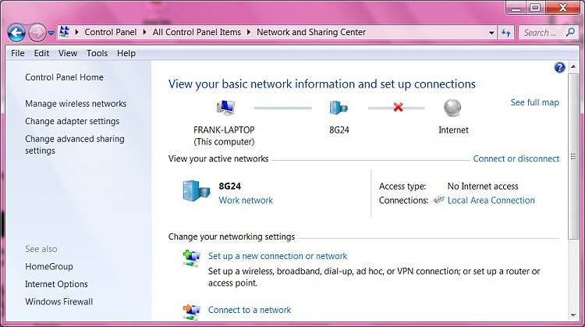Click the Local Area Connection adapter icon

click(438, 200)
